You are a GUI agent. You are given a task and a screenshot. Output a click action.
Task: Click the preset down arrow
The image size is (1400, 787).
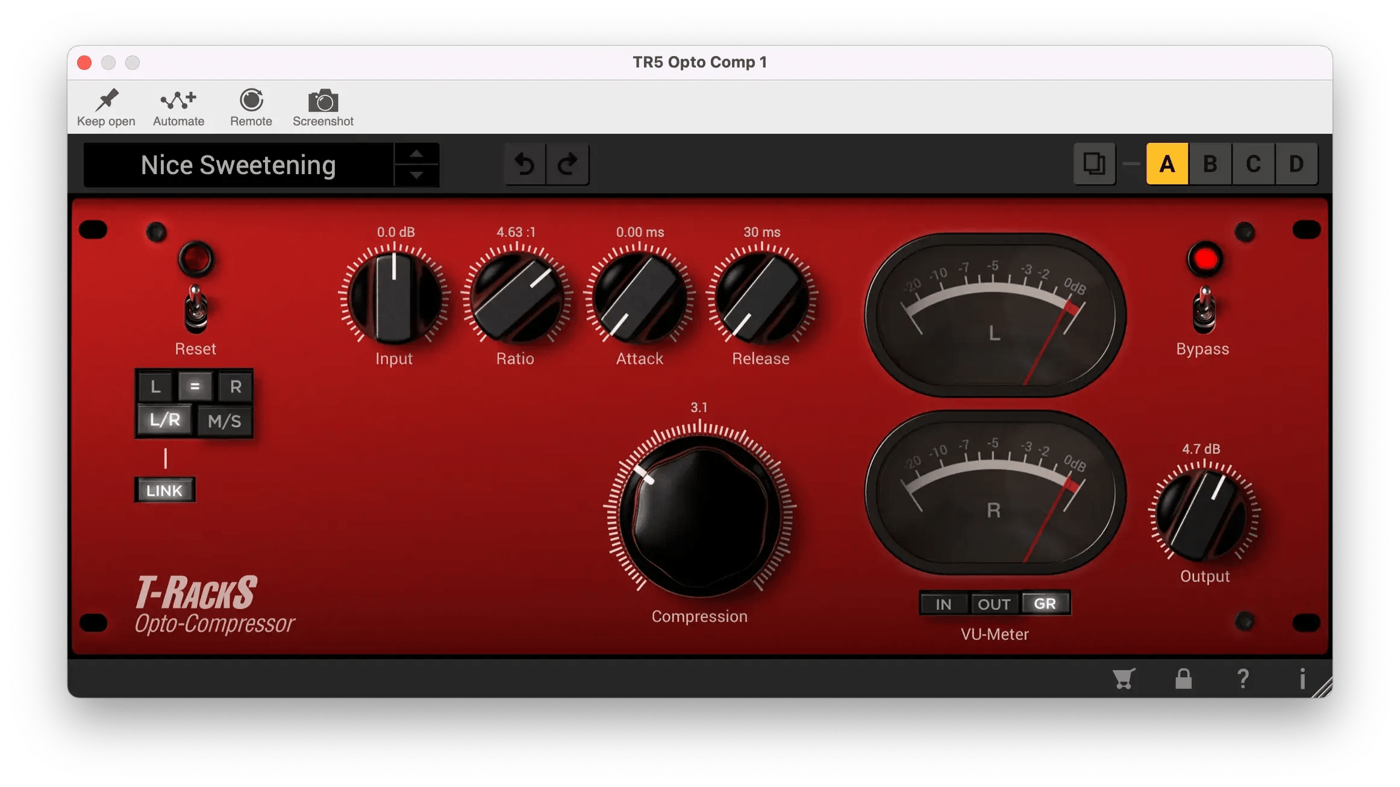click(x=416, y=177)
